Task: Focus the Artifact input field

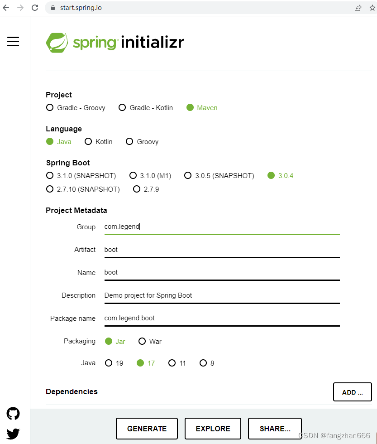Action: [222, 250]
